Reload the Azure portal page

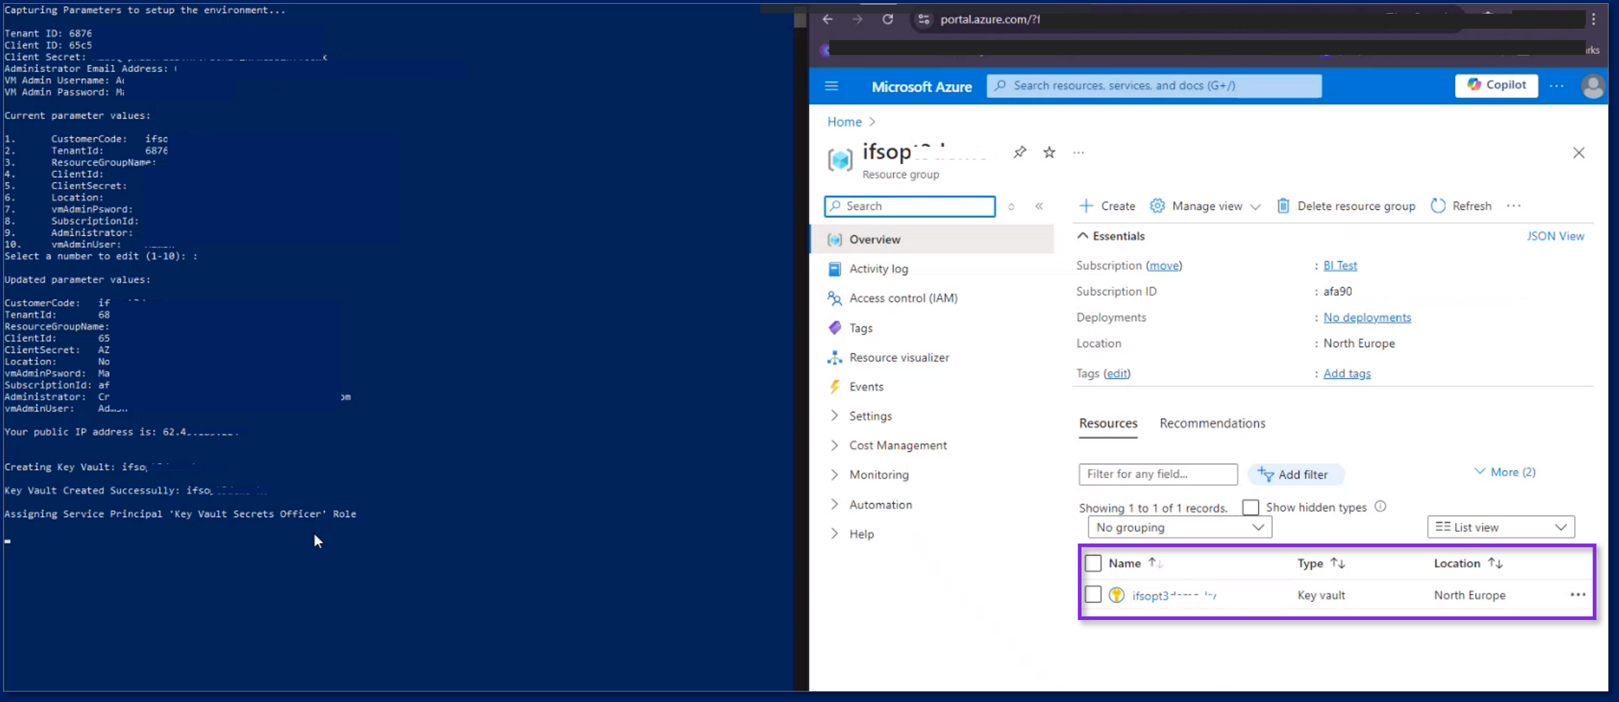[x=888, y=19]
